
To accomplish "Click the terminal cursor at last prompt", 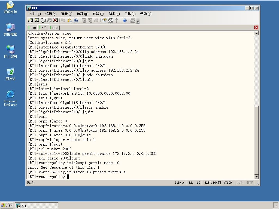I will 68,177.
